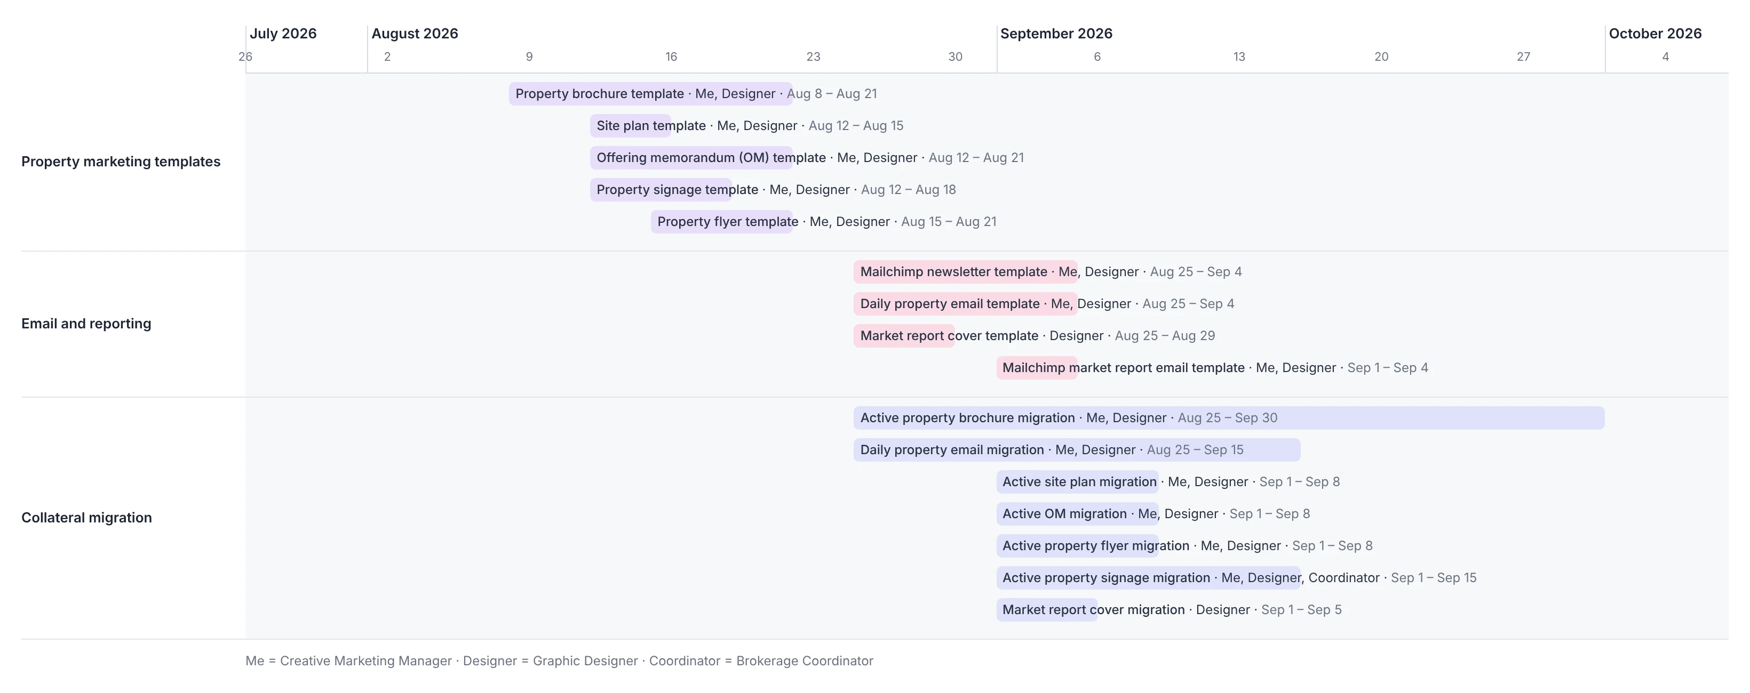Click the Property flyer template bar
The width and height of the screenshot is (1750, 693).
pyautogui.click(x=721, y=221)
